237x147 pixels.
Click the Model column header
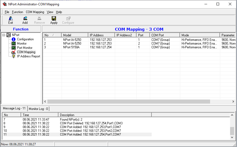click(75, 35)
